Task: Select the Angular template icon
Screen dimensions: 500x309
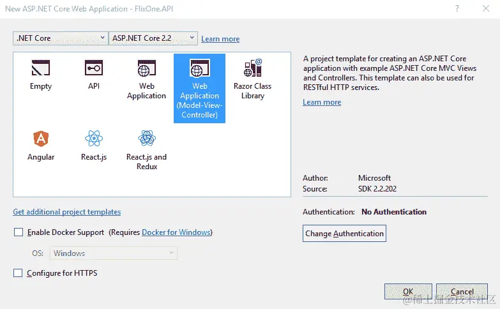Action: coord(41,139)
